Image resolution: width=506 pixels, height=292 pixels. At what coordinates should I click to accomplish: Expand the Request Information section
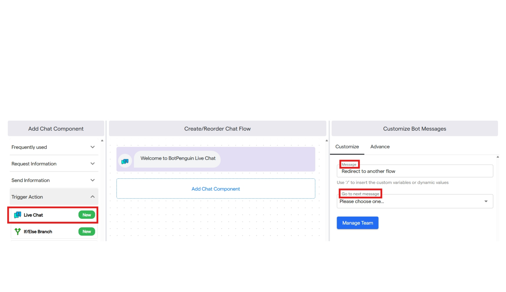coord(54,164)
